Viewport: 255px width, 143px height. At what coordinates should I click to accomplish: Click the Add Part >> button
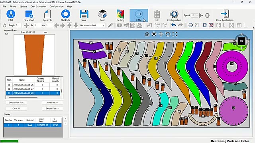tap(52, 102)
